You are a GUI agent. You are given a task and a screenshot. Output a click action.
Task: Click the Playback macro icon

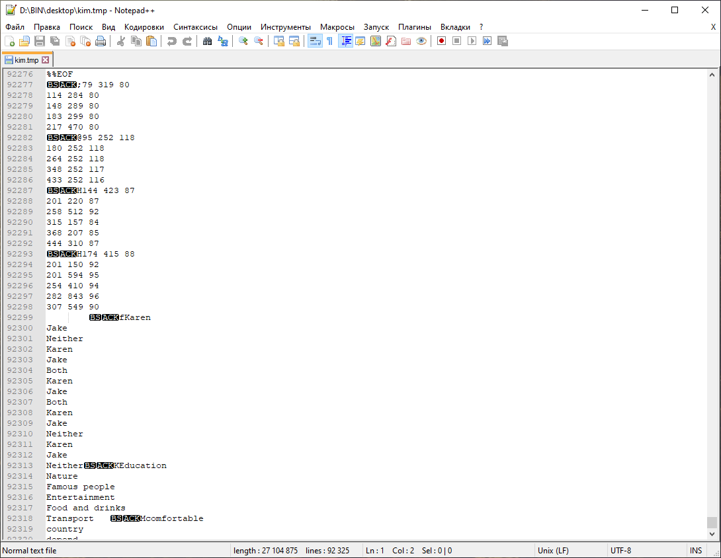coord(472,42)
